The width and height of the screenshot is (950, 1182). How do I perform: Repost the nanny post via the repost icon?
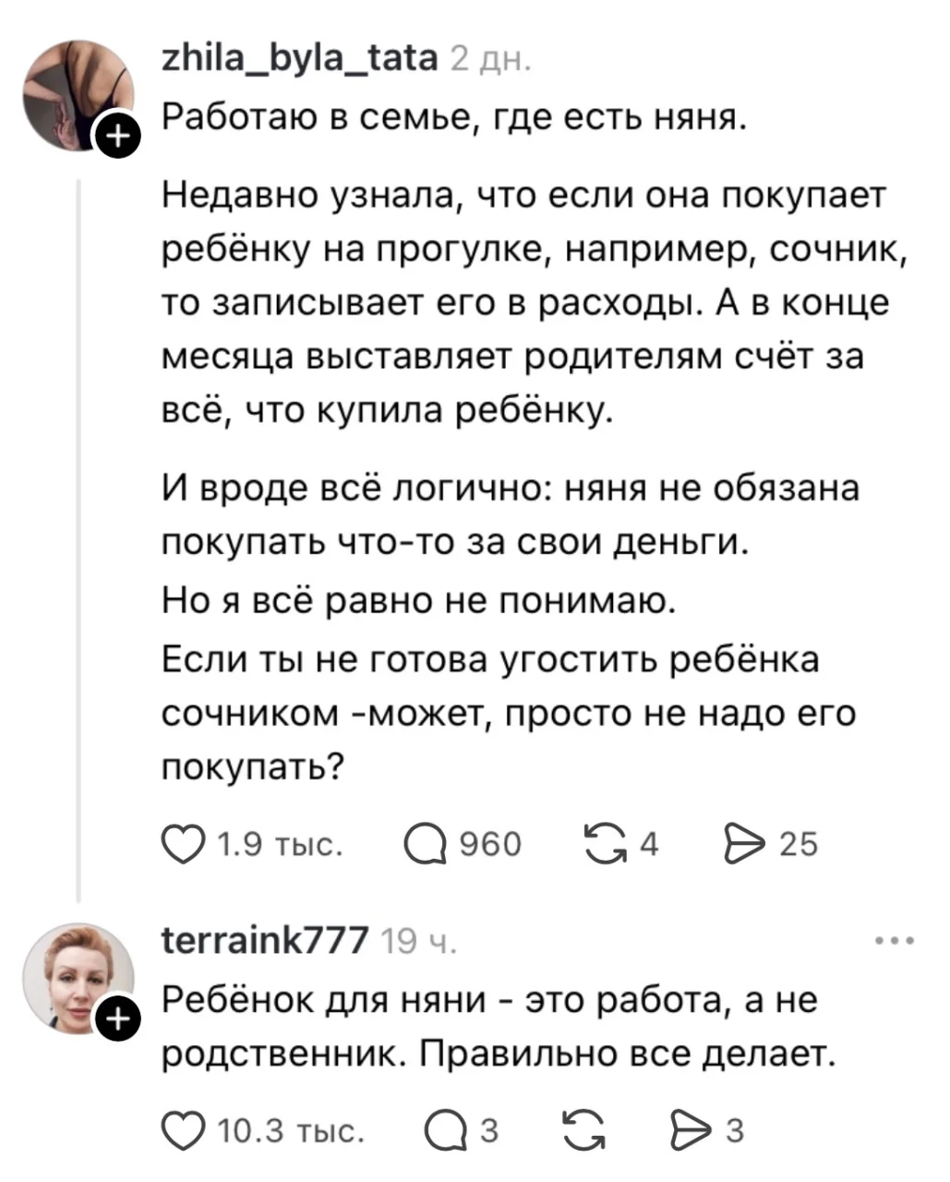coord(604,844)
